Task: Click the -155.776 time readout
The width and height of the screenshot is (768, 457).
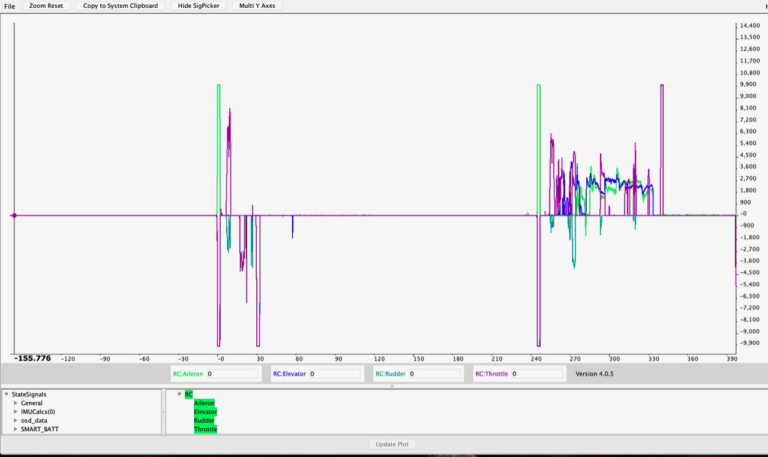Action: coord(32,359)
